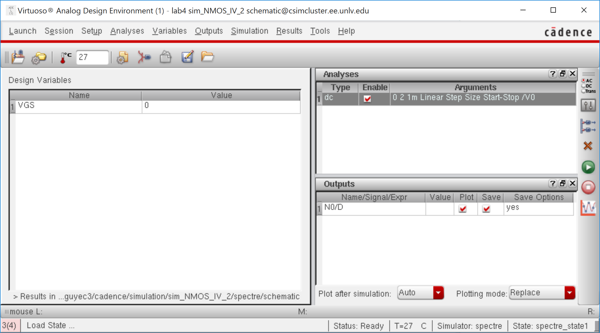Image resolution: width=600 pixels, height=333 pixels.
Task: Click the print/clipboard toolbar icon
Action: tap(165, 57)
